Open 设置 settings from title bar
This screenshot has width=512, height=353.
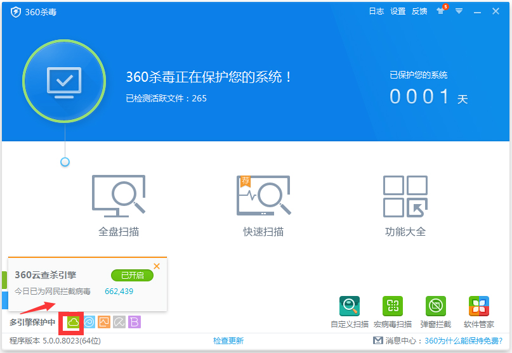[398, 11]
